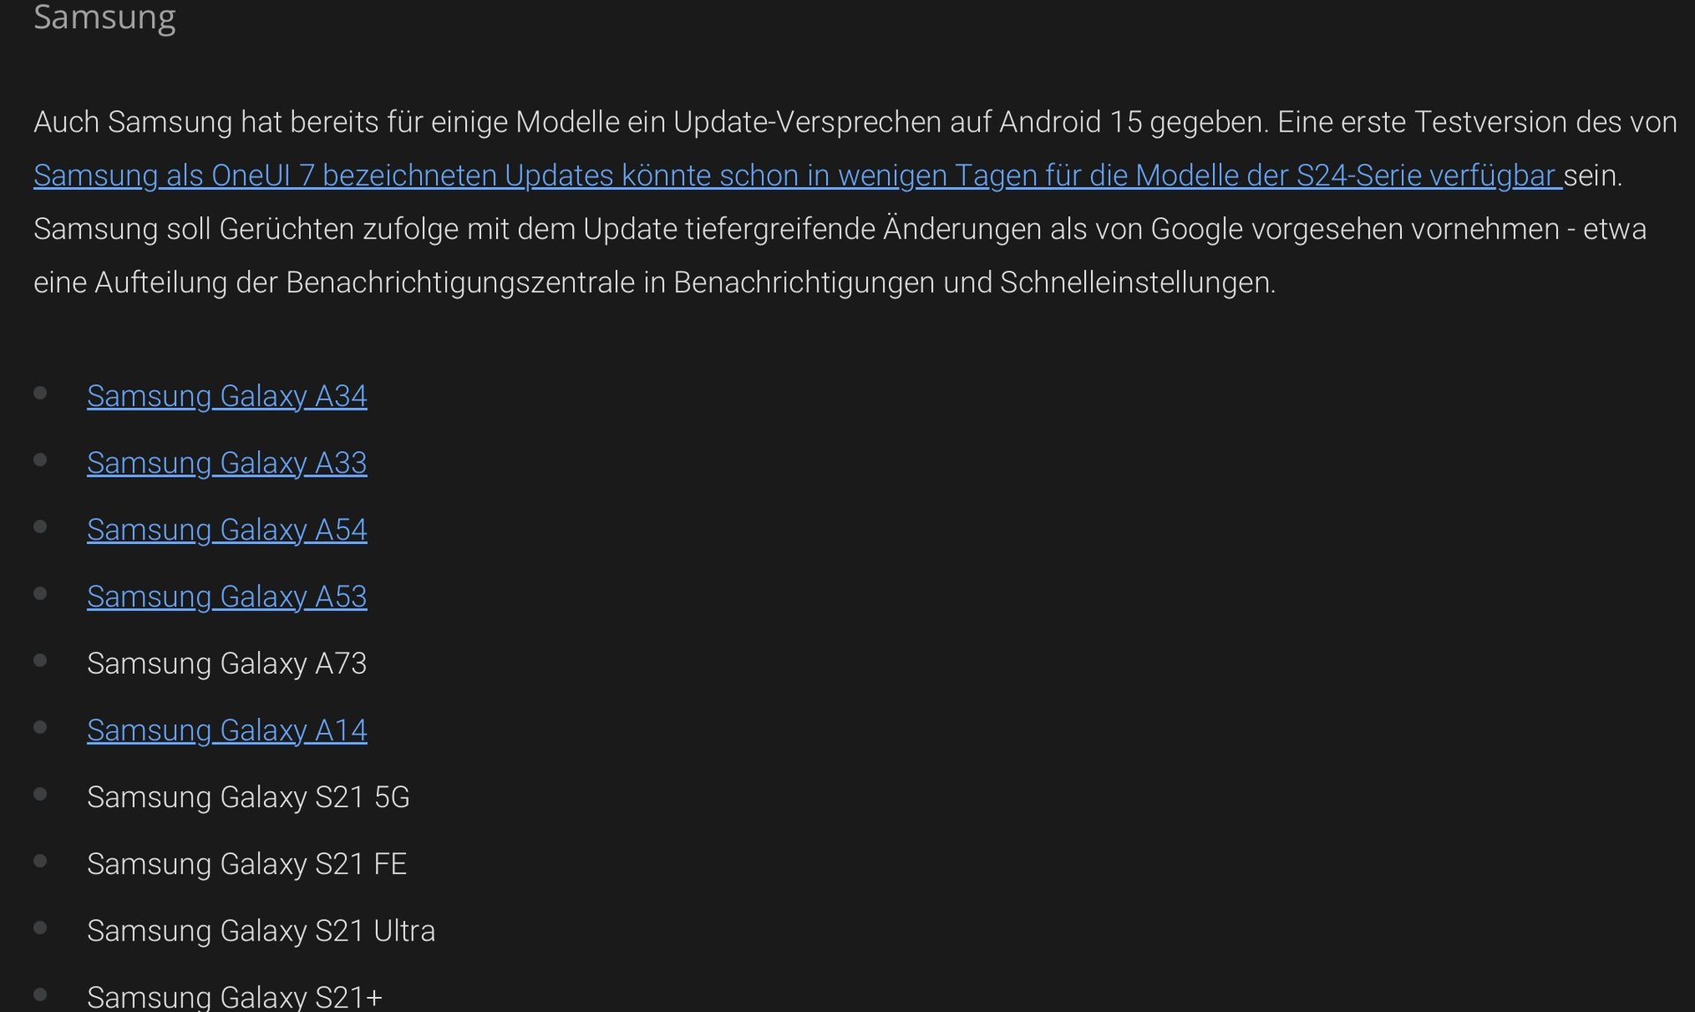Select the Samsung Galaxy S21+ list entry
Image resolution: width=1695 pixels, height=1012 pixels.
tap(235, 997)
